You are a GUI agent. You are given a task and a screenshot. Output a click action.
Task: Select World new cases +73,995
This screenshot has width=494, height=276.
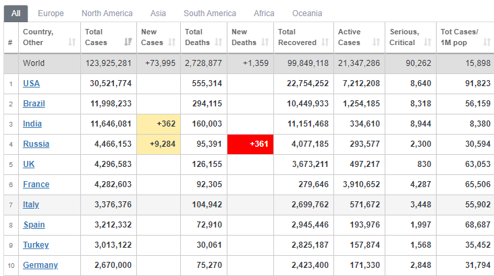click(160, 63)
